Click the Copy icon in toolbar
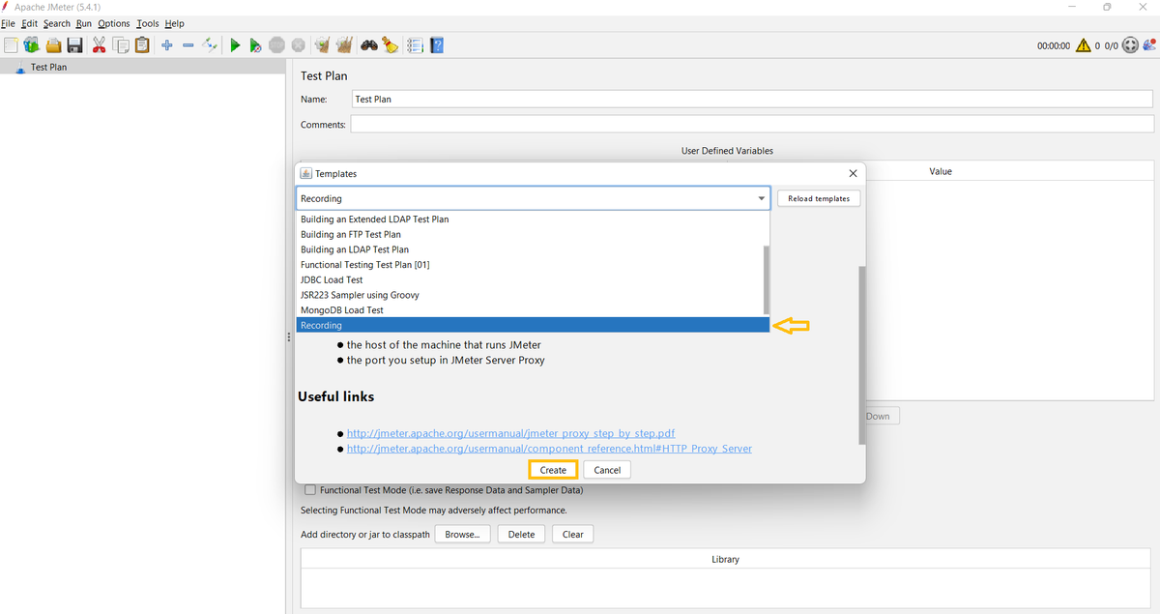 pos(121,45)
